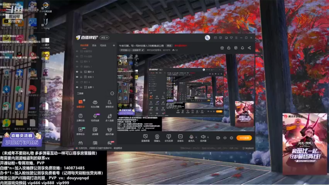The height and width of the screenshot is (185, 329).
Task: Add a 多媒体 multimedia source
Action: click(180, 138)
